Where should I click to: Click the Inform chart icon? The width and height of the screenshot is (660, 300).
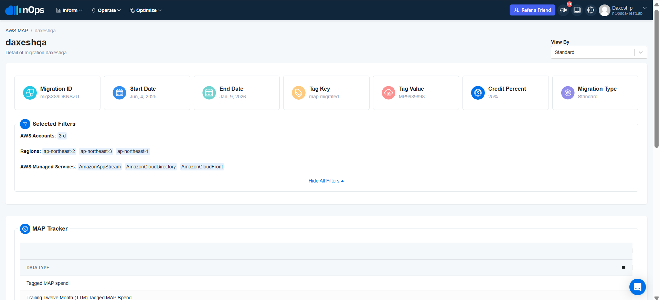click(x=58, y=11)
